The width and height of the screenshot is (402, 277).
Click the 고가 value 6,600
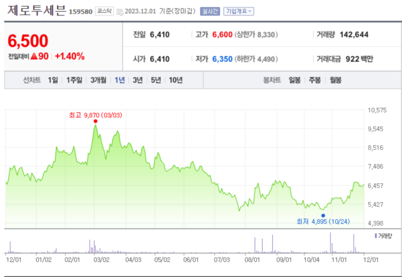pos(222,35)
